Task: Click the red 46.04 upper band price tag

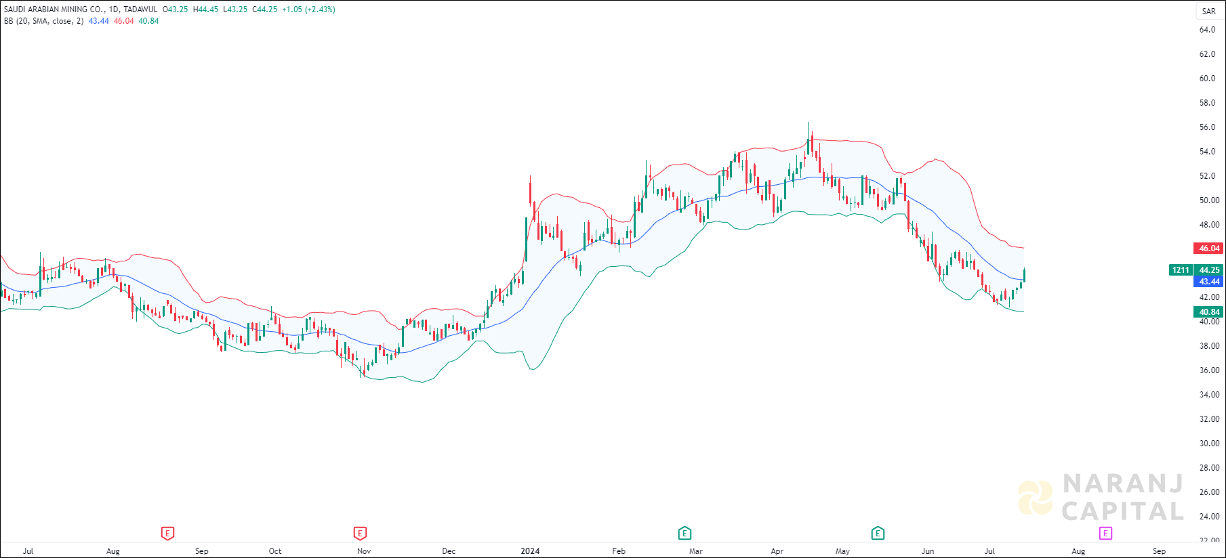Action: pyautogui.click(x=1209, y=249)
